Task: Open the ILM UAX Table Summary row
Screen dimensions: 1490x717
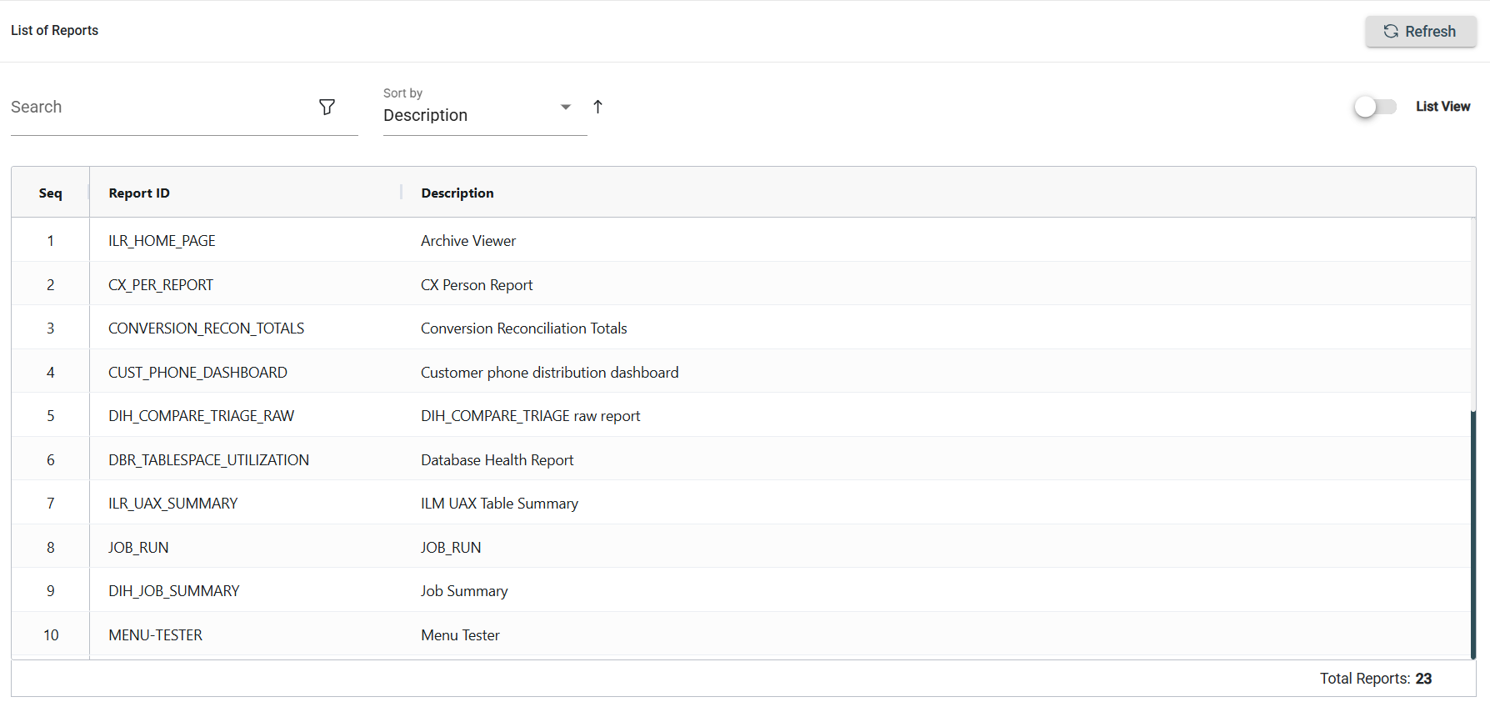Action: [x=499, y=504]
